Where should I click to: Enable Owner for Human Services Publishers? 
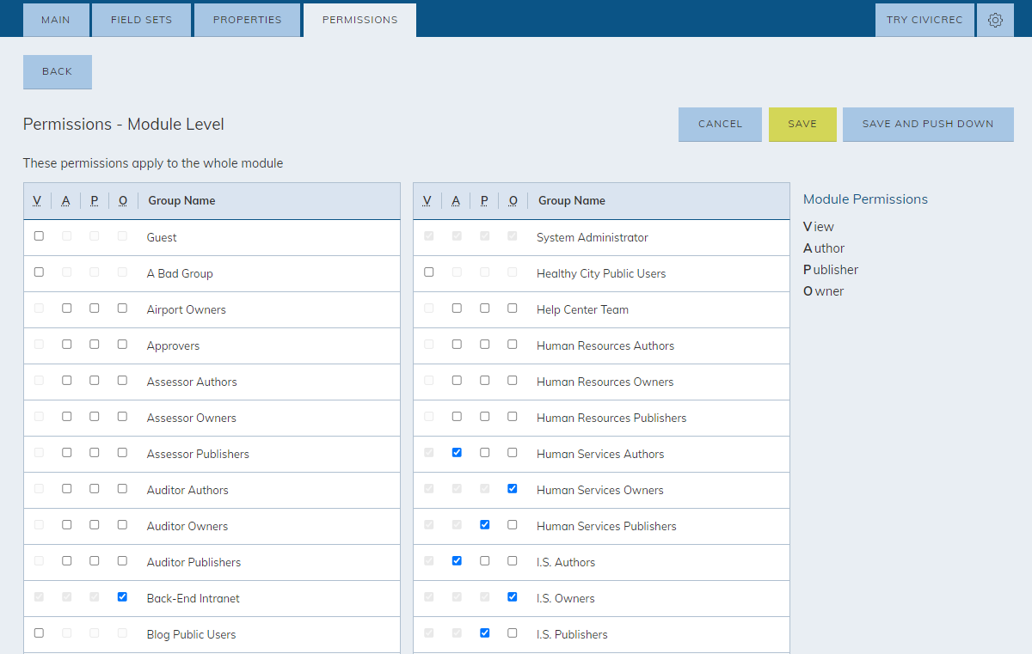point(513,525)
